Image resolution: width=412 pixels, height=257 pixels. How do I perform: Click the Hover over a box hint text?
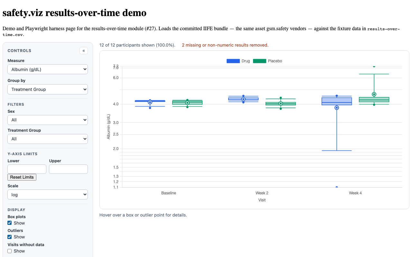click(143, 215)
